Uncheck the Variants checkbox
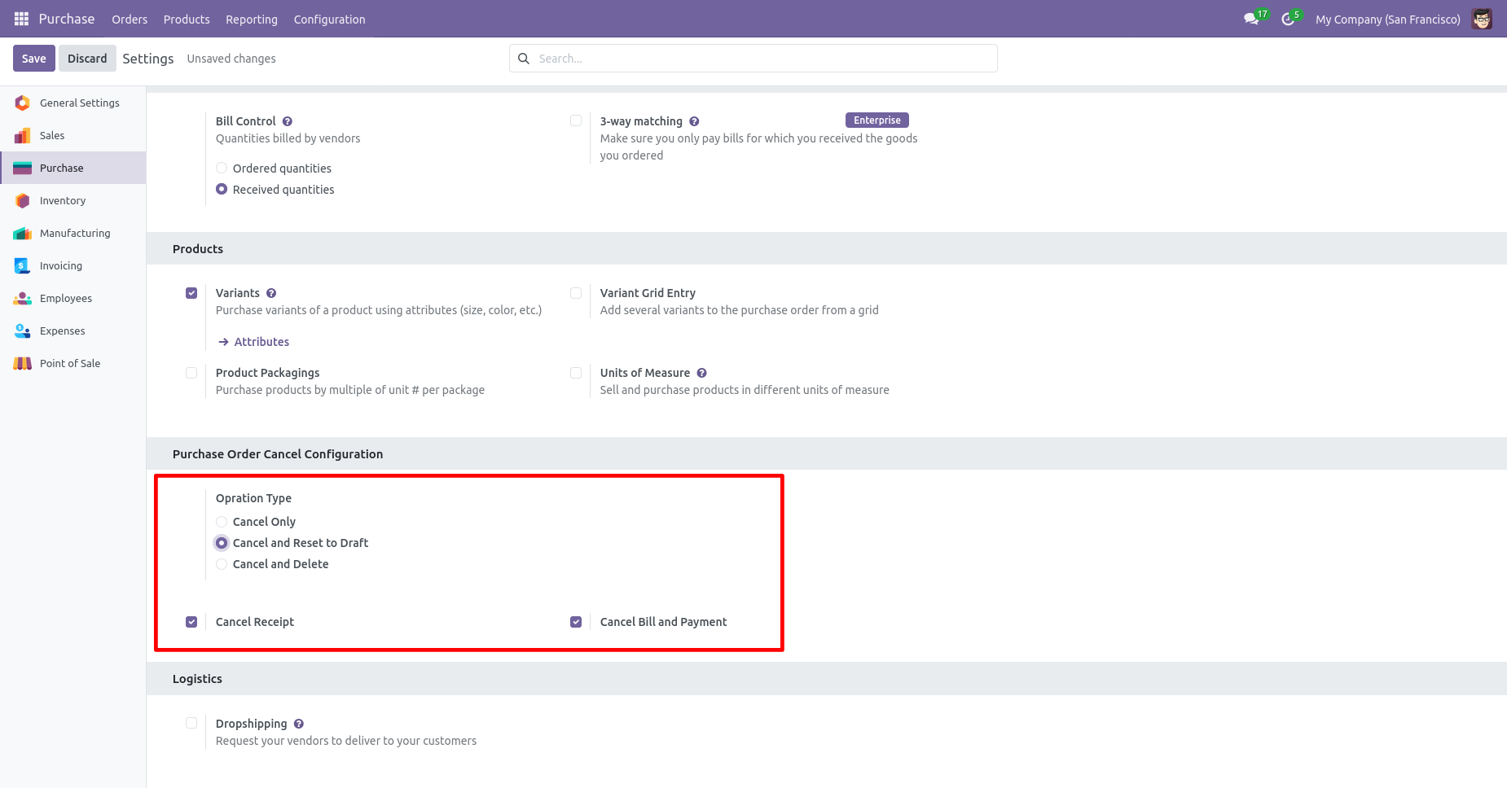The image size is (1507, 788). [191, 293]
